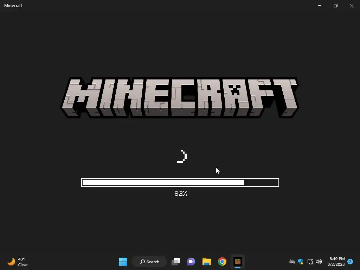Click the Minecraft window title text
Viewport: 360px width, 270px height.
coord(13,6)
